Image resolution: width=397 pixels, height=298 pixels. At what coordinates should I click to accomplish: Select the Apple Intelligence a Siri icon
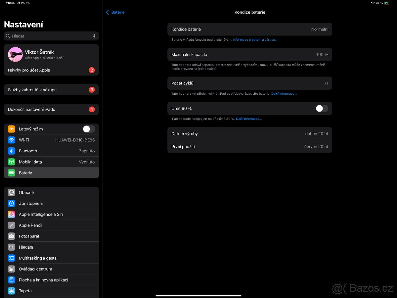[11, 214]
